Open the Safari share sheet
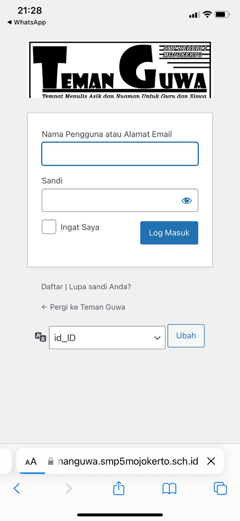Image resolution: width=240 pixels, height=521 pixels. tap(119, 488)
